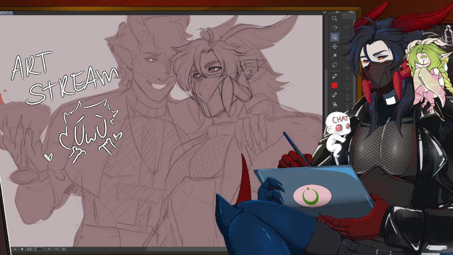
Task: Select the Airbrush spray tool
Action: tap(334, 104)
